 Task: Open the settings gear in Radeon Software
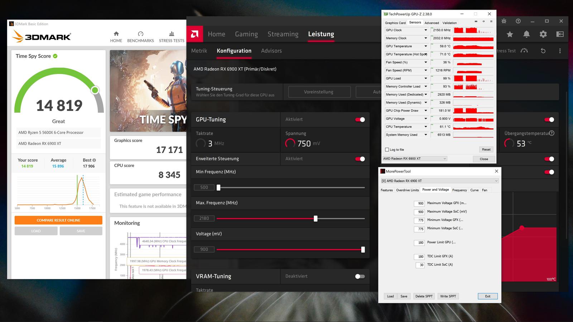point(543,34)
